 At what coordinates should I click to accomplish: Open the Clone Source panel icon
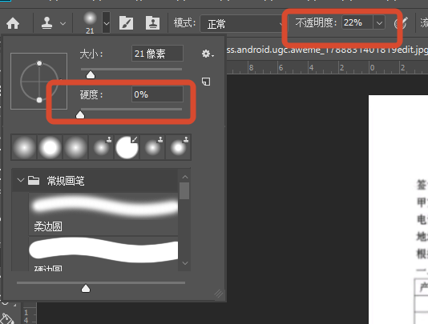[x=152, y=23]
